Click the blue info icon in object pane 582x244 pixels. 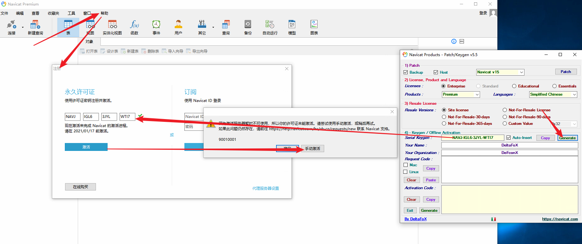click(453, 42)
